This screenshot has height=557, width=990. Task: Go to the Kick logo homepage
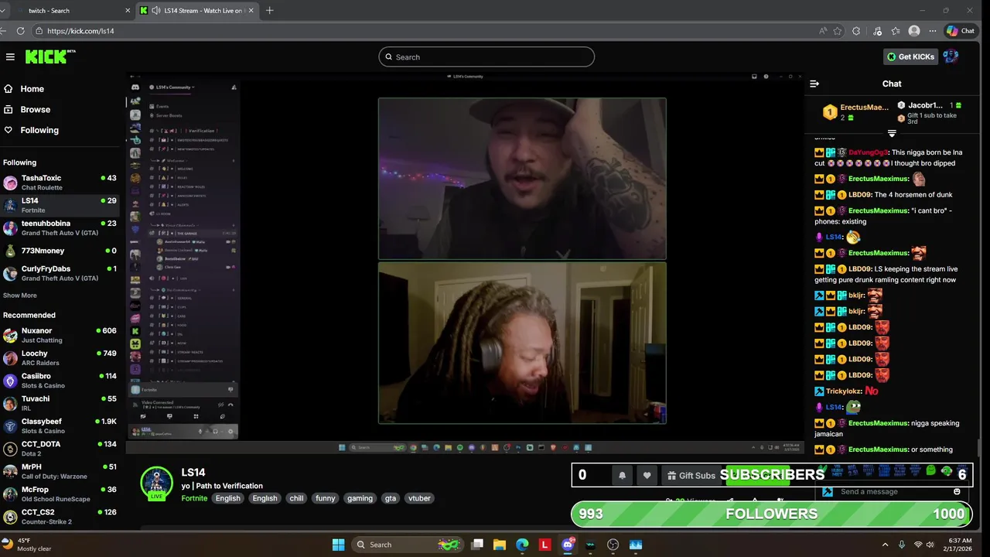click(50, 56)
